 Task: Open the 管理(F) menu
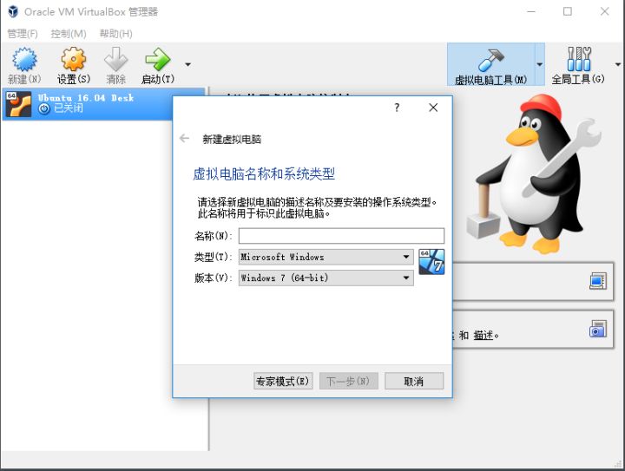(23, 34)
